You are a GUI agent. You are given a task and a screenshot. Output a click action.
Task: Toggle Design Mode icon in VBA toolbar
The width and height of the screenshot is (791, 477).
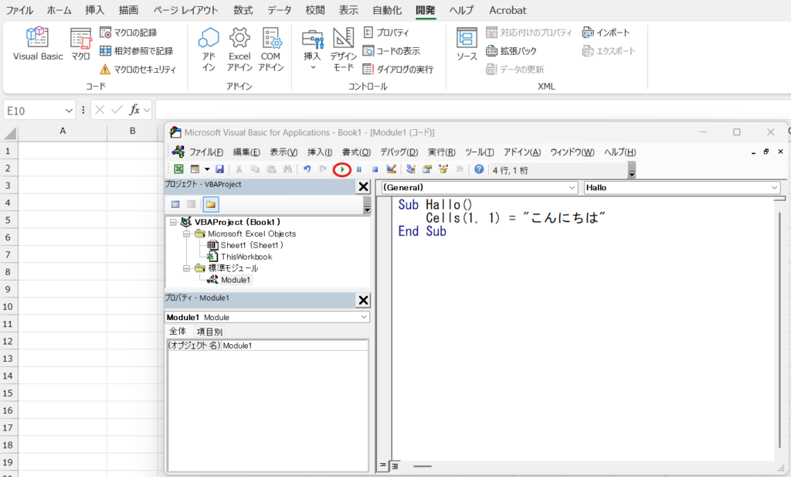(x=392, y=169)
